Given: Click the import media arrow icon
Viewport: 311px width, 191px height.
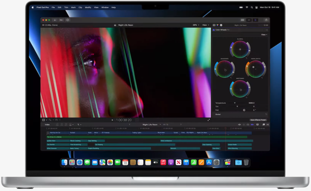Looking at the screenshot, I should [55, 20].
